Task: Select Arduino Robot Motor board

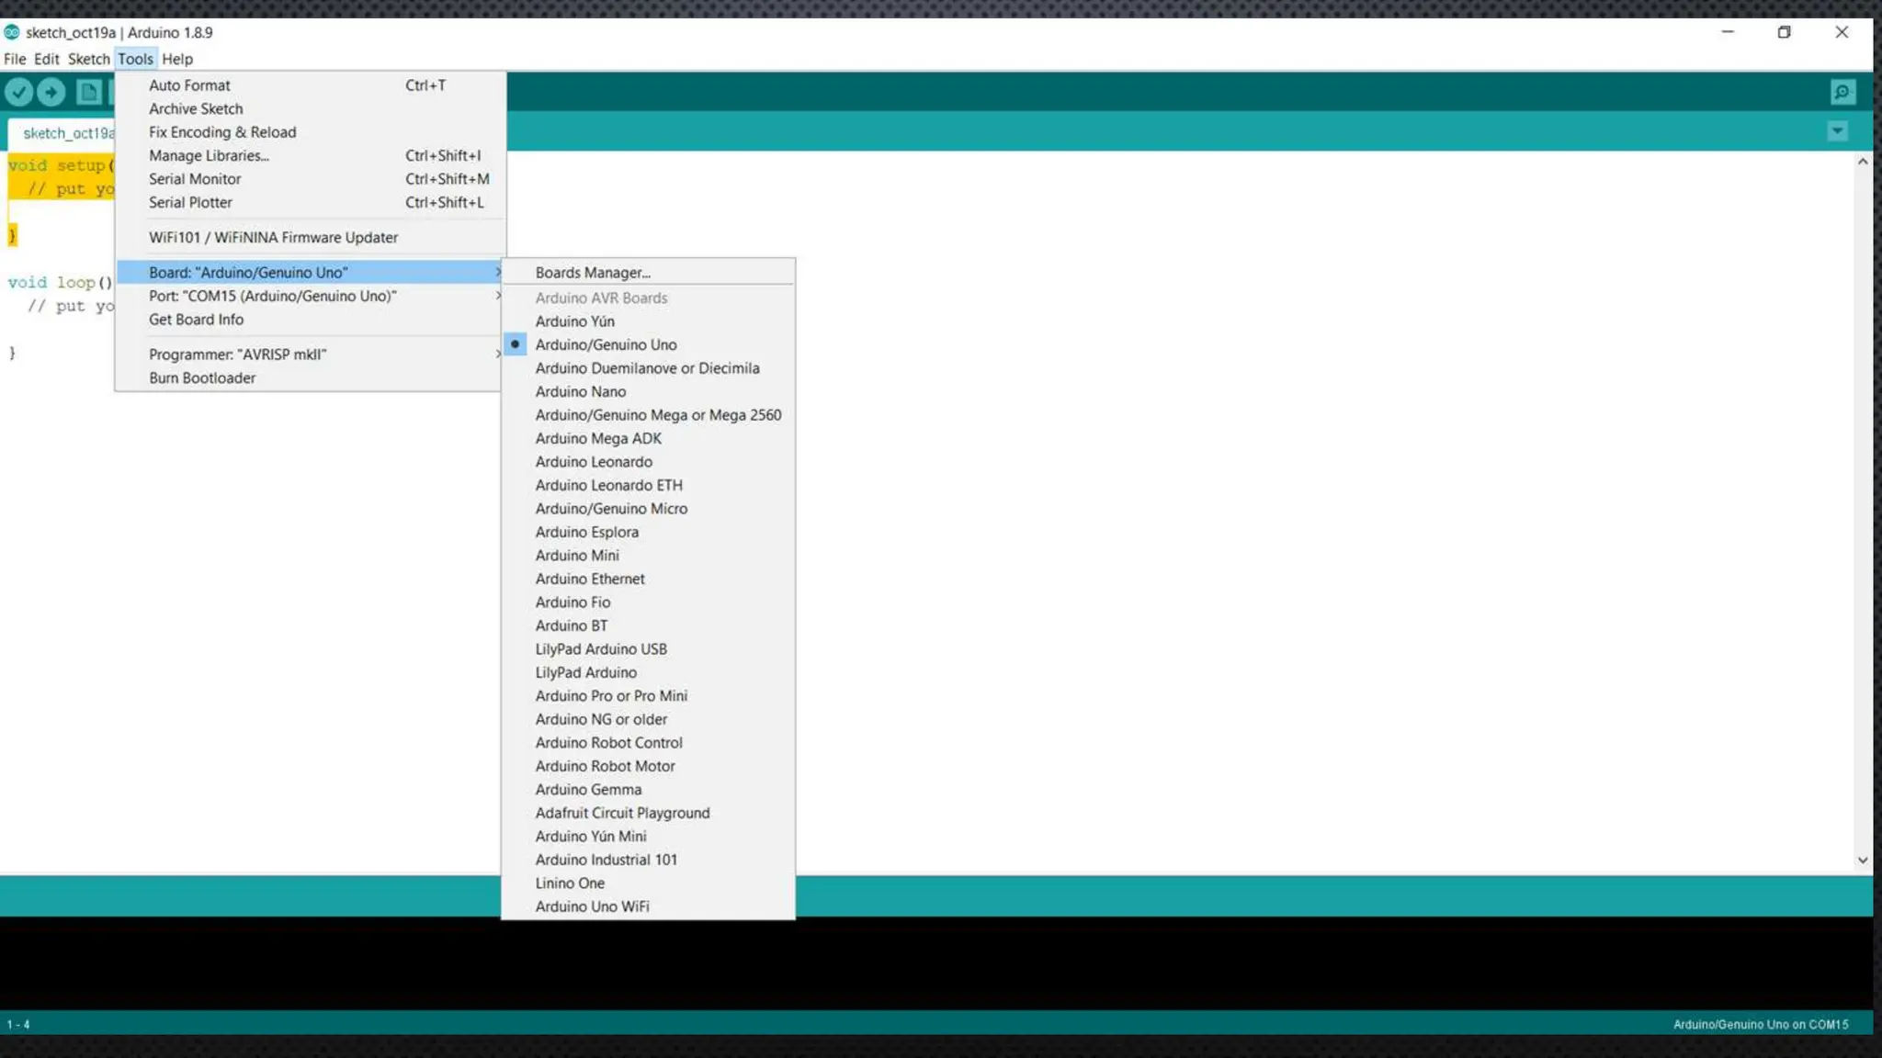Action: click(x=648, y=766)
